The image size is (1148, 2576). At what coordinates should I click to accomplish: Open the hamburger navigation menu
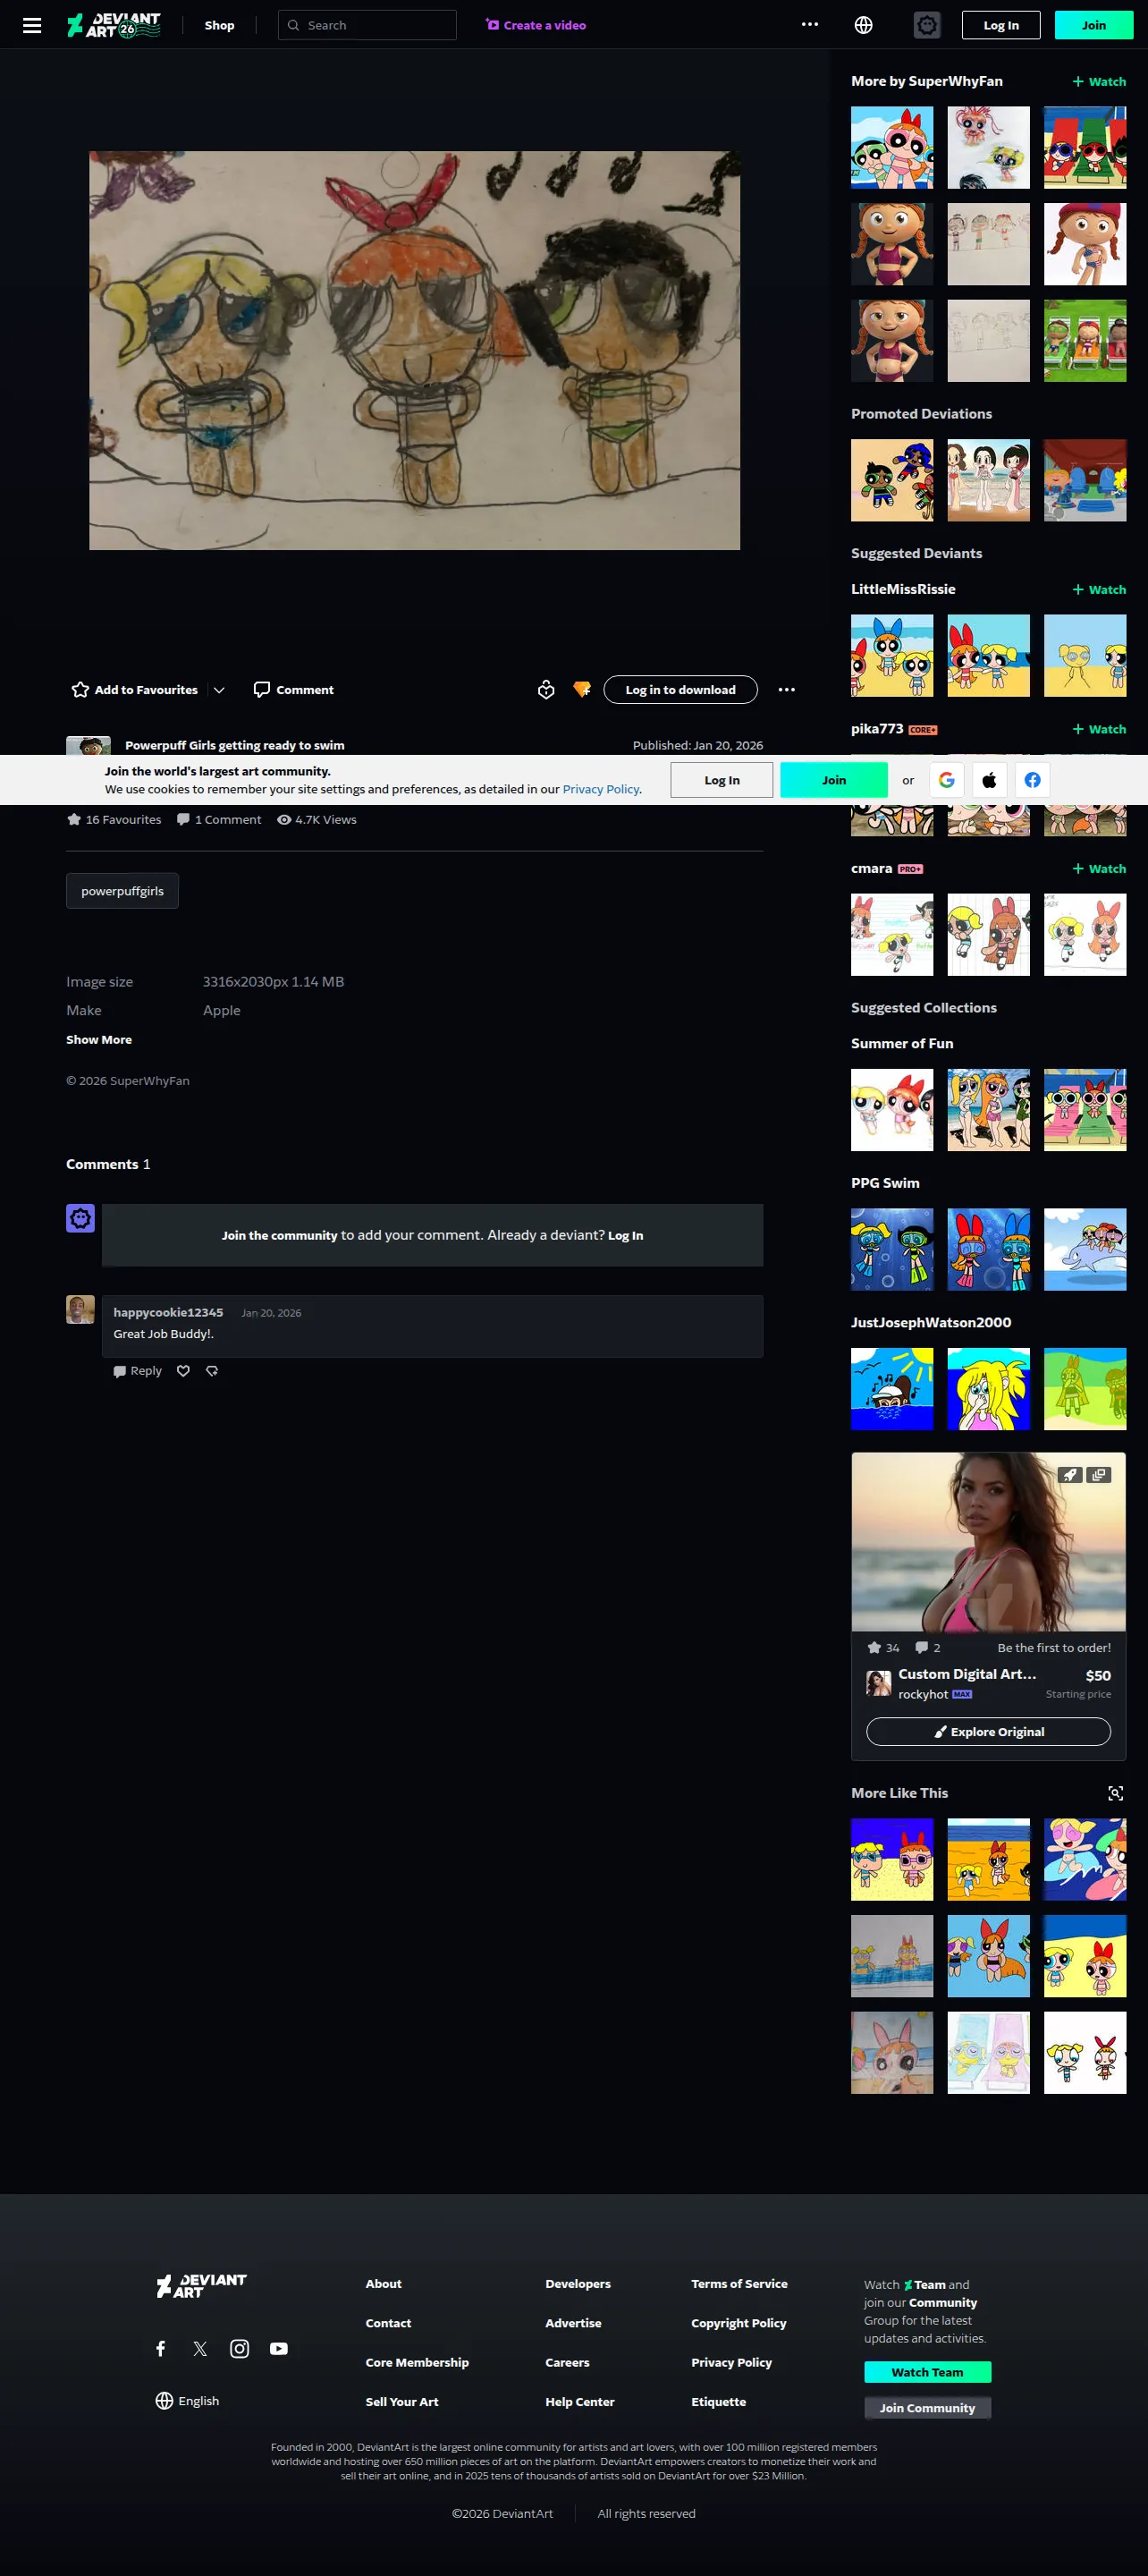[x=32, y=25]
